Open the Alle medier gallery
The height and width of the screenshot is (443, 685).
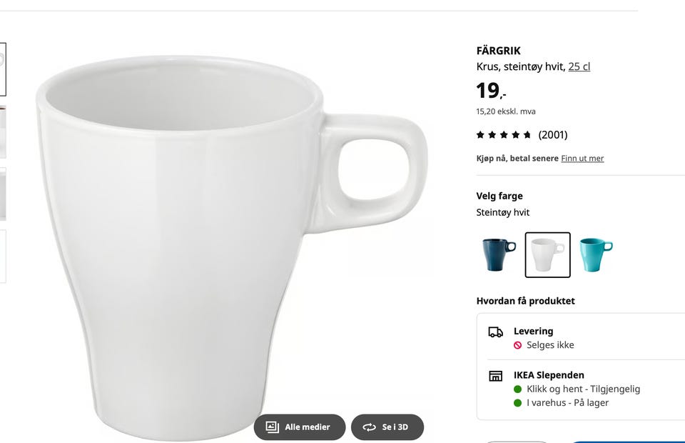[x=300, y=427]
